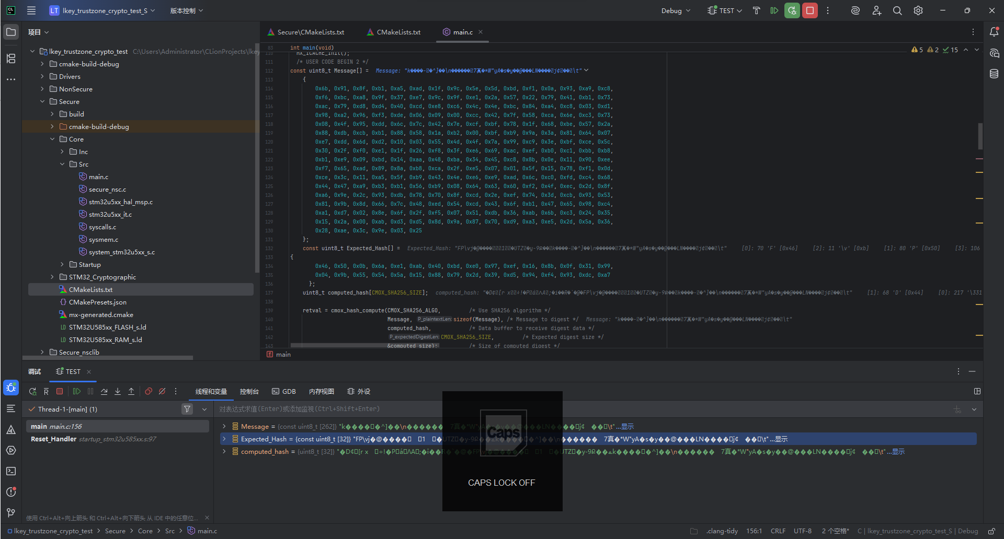The width and height of the screenshot is (1004, 539).
Task: Open the Settings gear icon
Action: (x=918, y=10)
